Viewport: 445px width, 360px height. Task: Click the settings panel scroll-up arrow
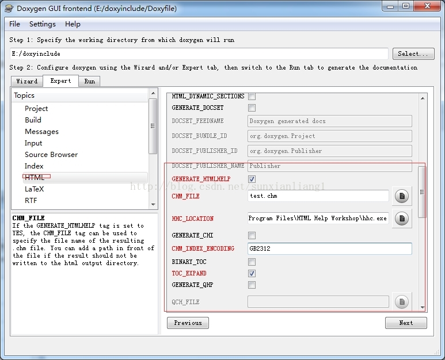coord(423,98)
